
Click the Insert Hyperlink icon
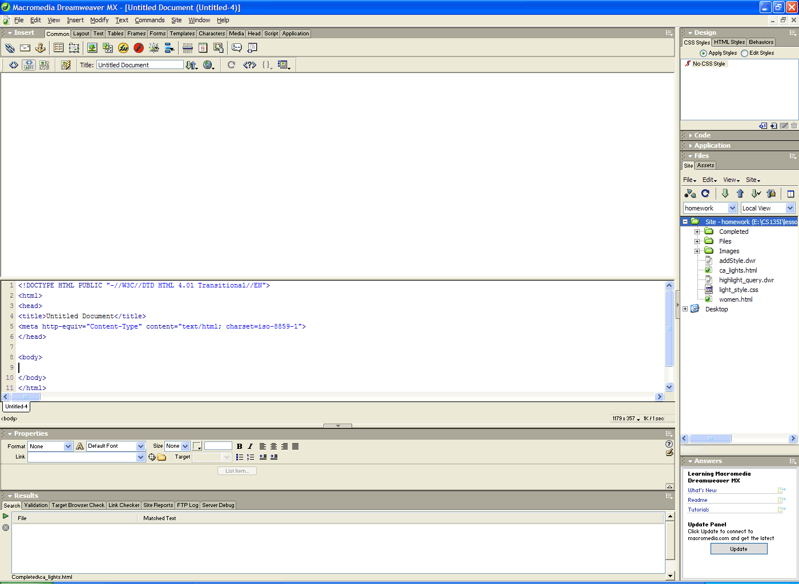click(x=10, y=48)
